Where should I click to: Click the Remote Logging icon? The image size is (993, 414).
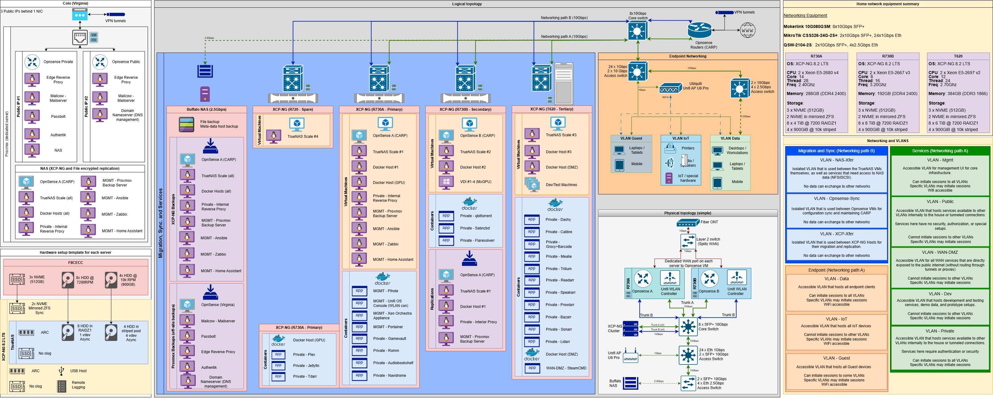61,386
